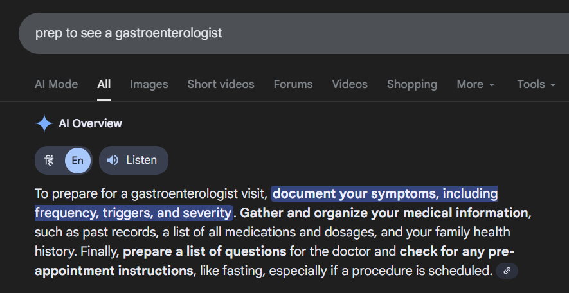The width and height of the screenshot is (569, 293).
Task: Expand the More dropdown
Action: pyautogui.click(x=475, y=84)
